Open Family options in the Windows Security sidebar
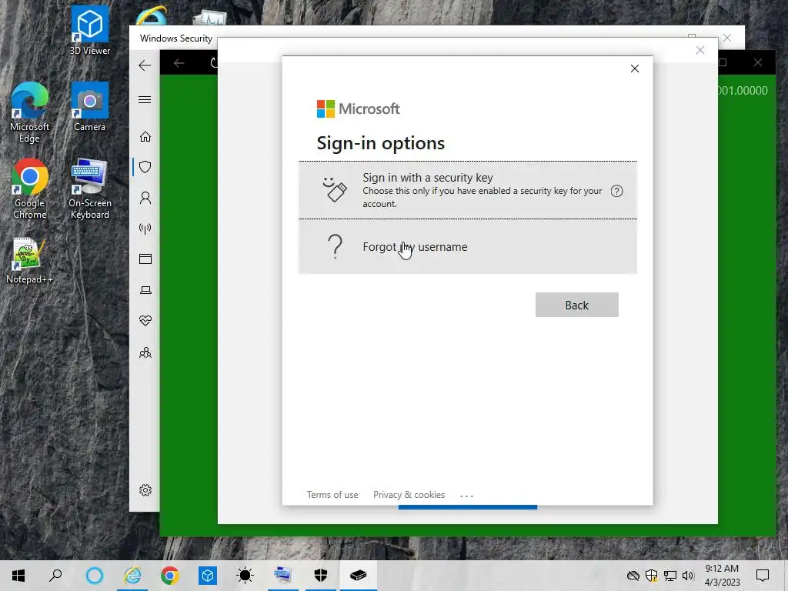This screenshot has height=591, width=788. click(145, 352)
